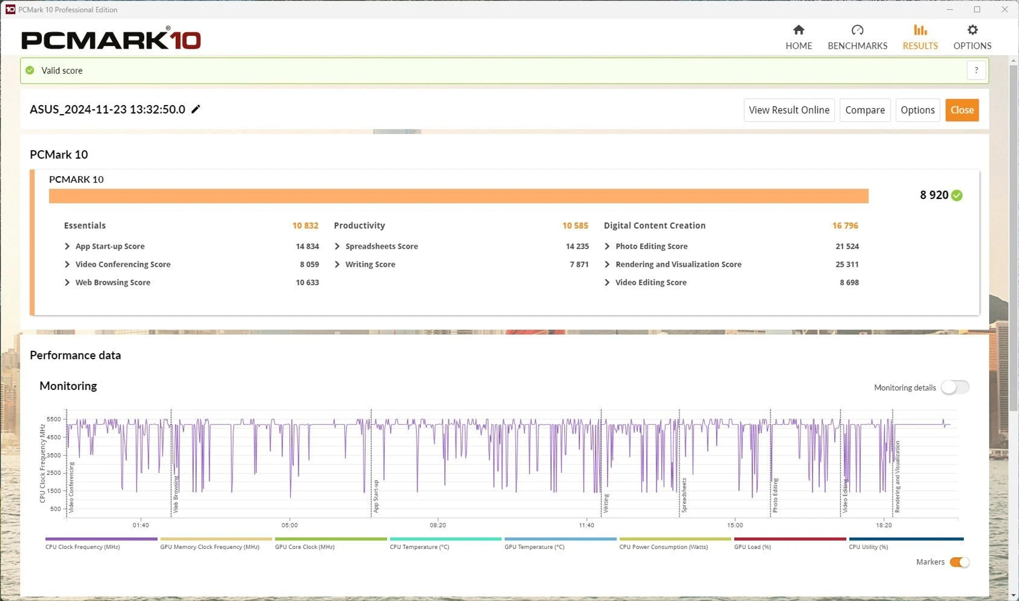This screenshot has width=1019, height=601.
Task: Click the PCMark app icon in title bar
Action: click(x=10, y=10)
